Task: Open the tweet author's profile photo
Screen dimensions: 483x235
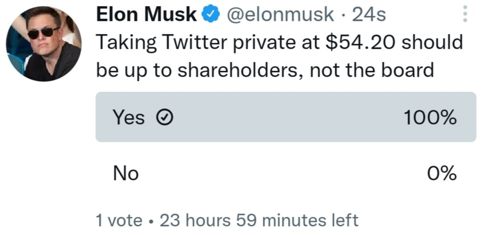Action: pos(43,44)
